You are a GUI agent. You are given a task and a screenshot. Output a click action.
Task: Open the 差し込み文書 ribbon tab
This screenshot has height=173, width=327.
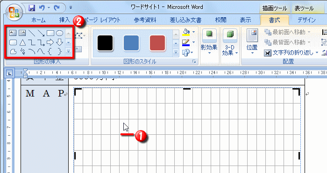click(x=185, y=20)
